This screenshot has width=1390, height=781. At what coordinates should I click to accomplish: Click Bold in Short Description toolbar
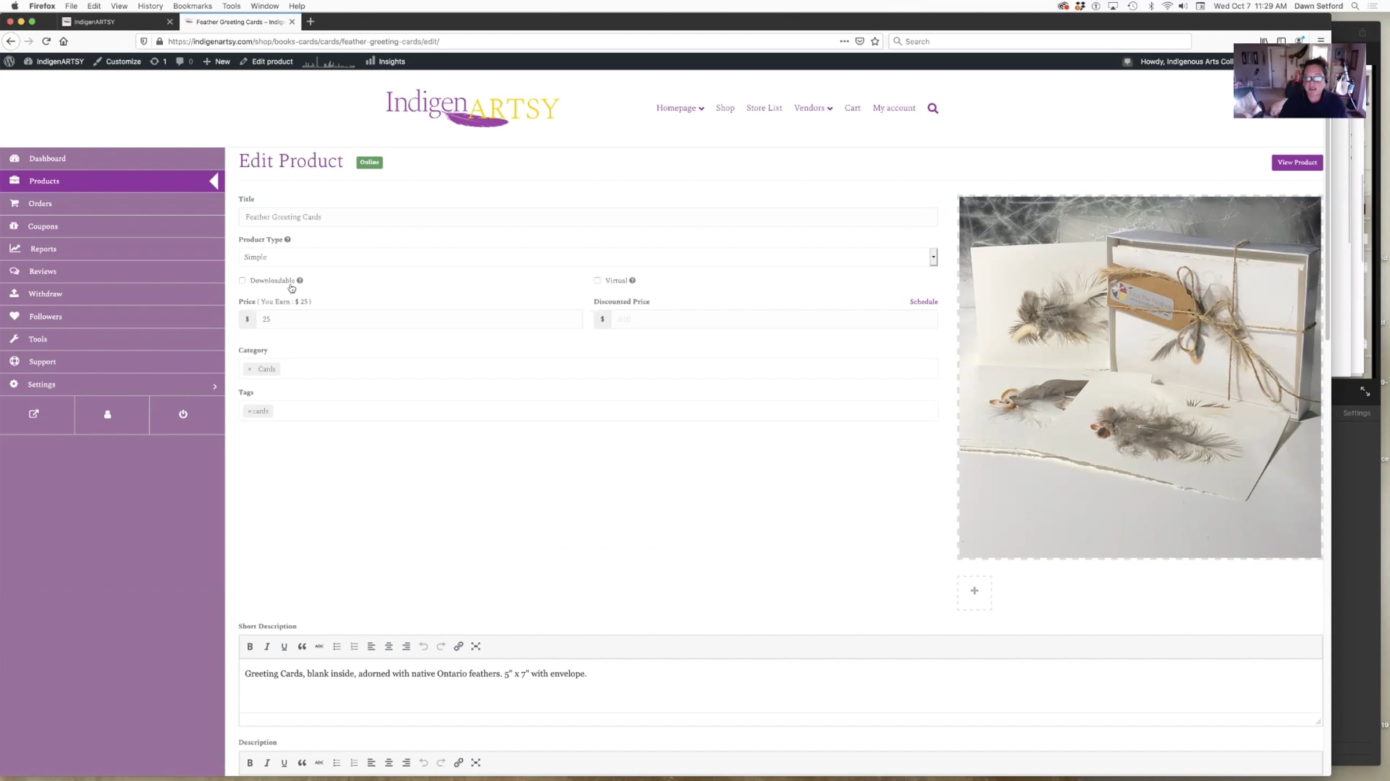(250, 646)
